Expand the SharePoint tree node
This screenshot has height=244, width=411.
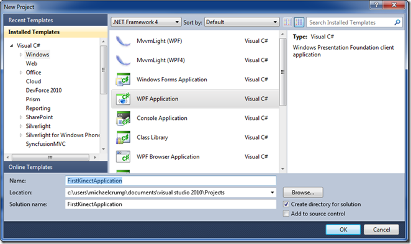[20, 117]
